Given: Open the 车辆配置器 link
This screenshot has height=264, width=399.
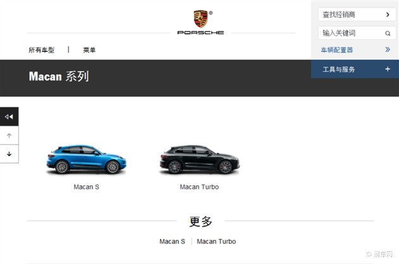Looking at the screenshot, I should click(337, 49).
